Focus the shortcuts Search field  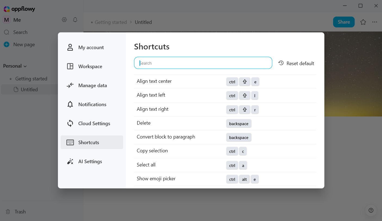[203, 63]
